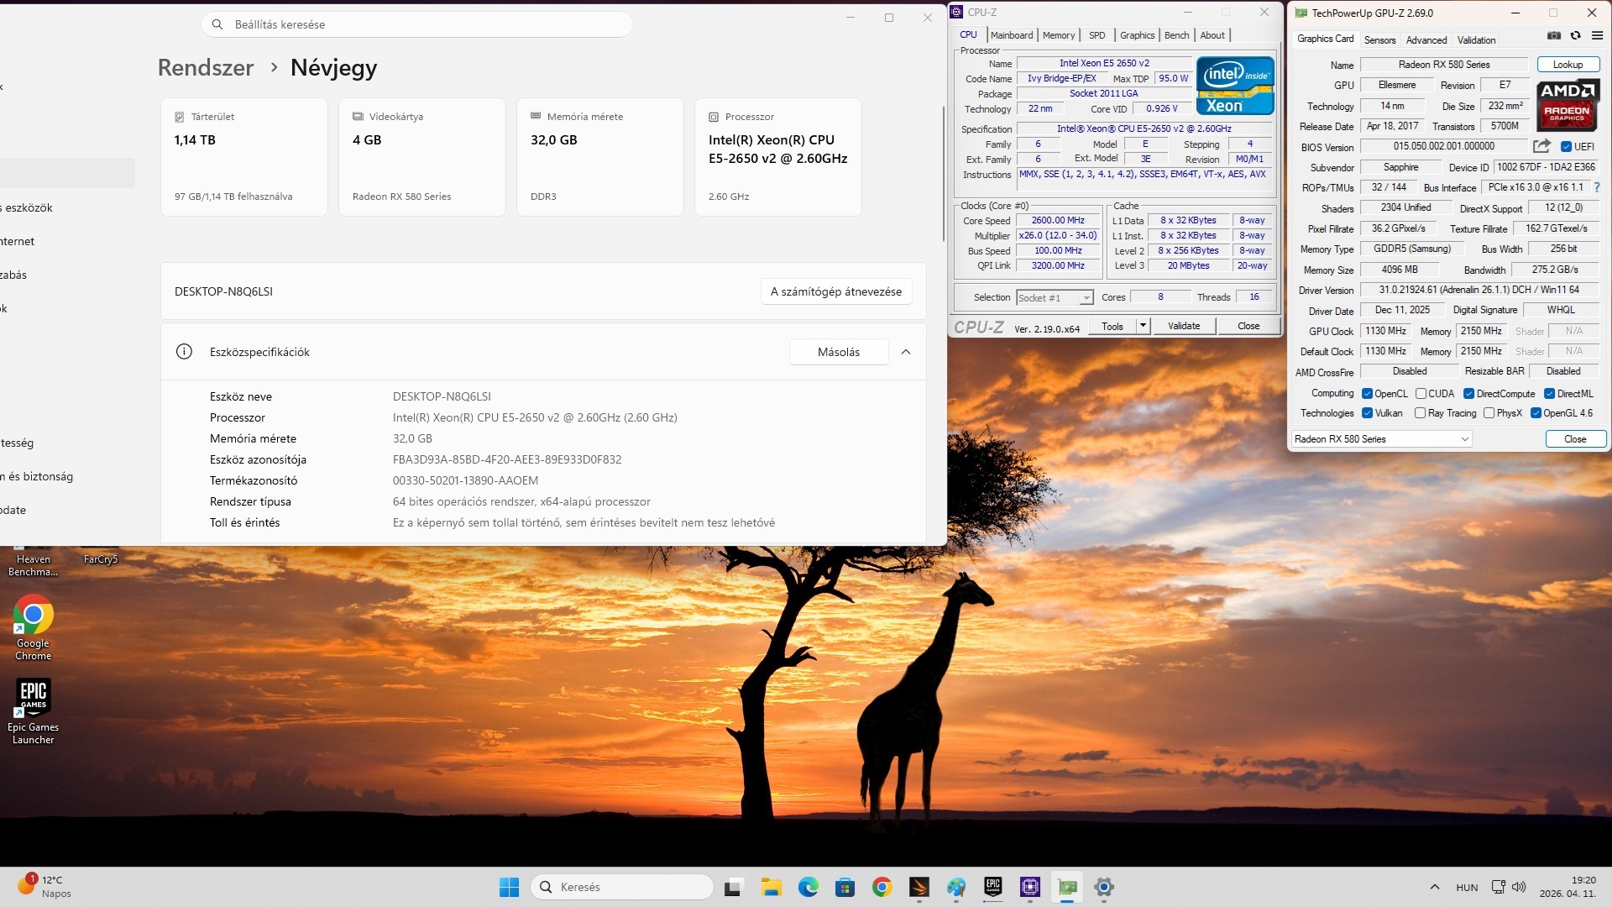Collapse the Eszközspecifikációk section chevron
Image resolution: width=1612 pixels, height=907 pixels.
point(906,352)
